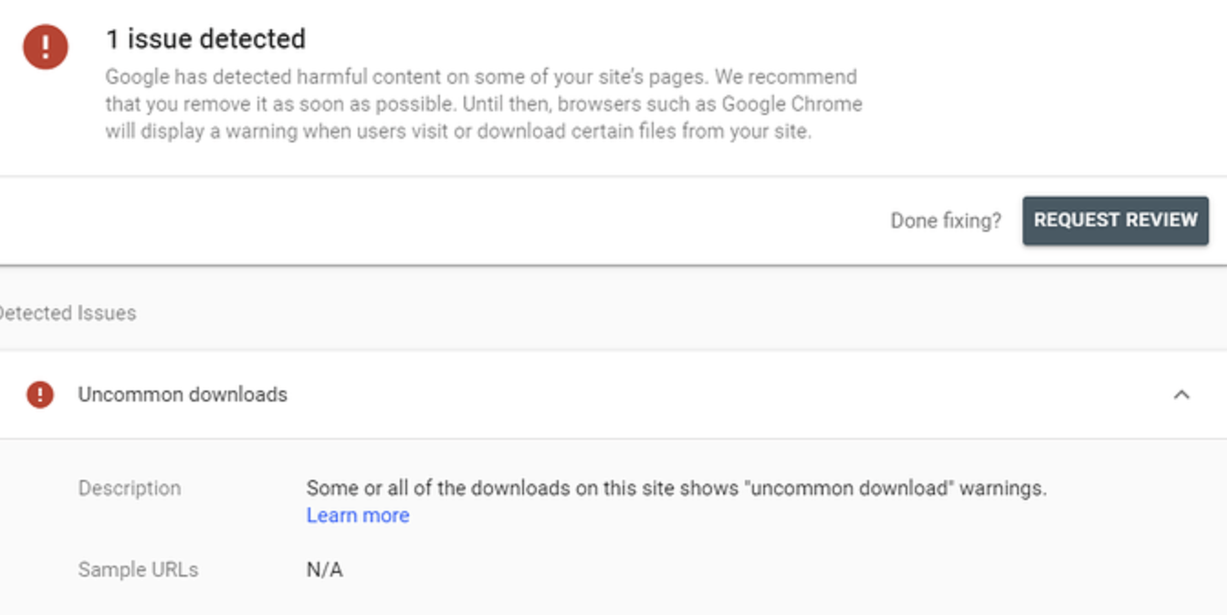Click the "Done fixing?" prompt text
The width and height of the screenshot is (1227, 615).
point(946,221)
